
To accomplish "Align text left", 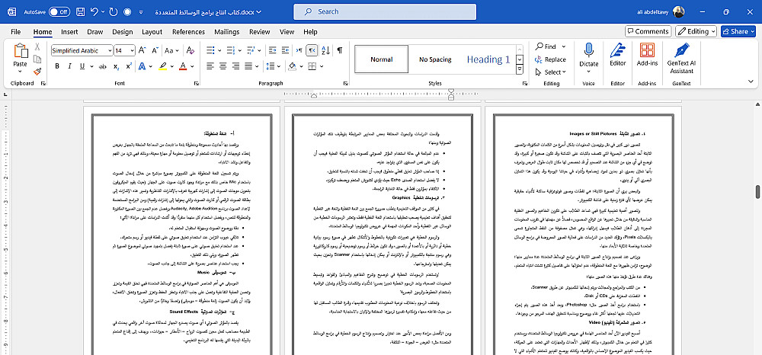I will coord(210,66).
